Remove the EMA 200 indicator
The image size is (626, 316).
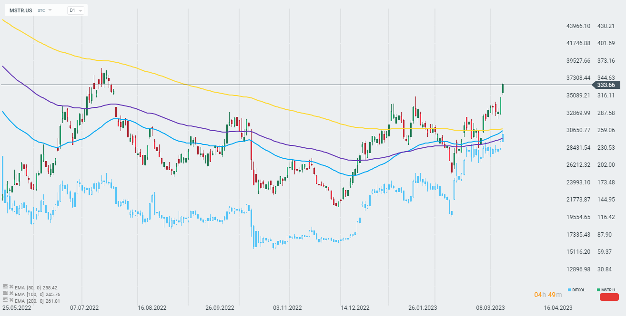[x=11, y=300]
